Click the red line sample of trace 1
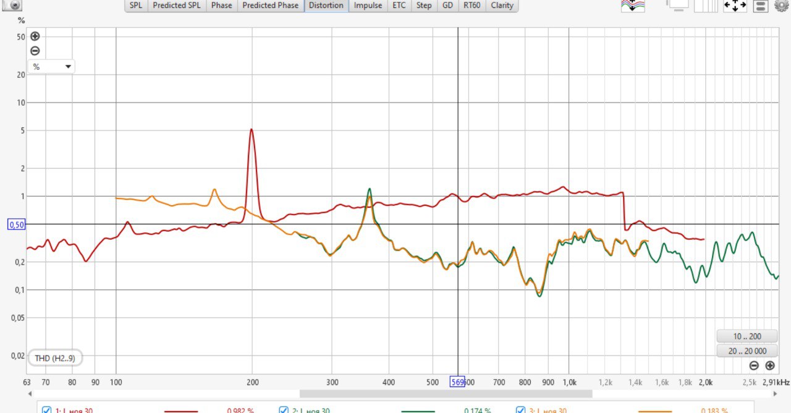 tap(181, 411)
